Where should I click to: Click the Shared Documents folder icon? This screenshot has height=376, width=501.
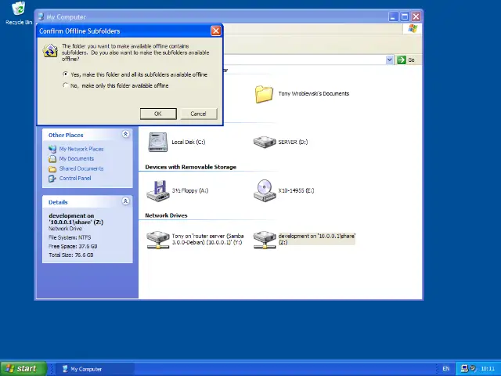pos(52,169)
